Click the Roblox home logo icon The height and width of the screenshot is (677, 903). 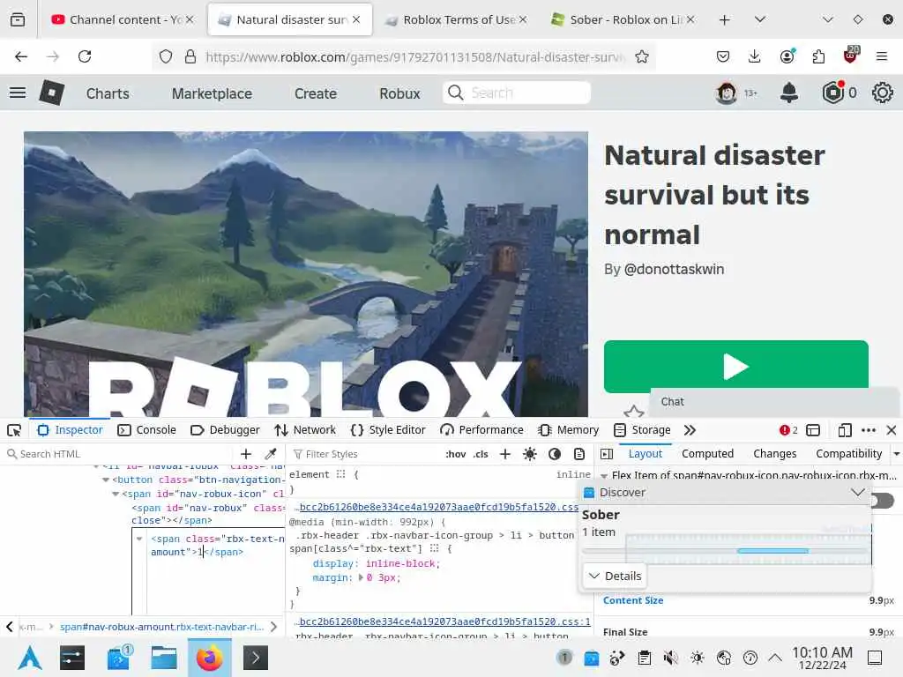(51, 93)
